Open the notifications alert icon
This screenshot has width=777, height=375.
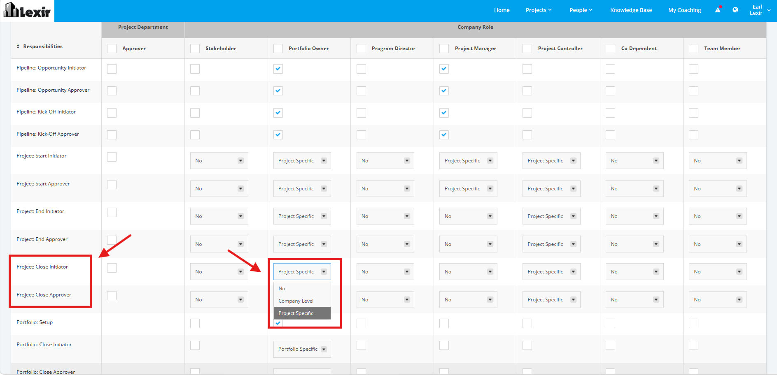718,10
